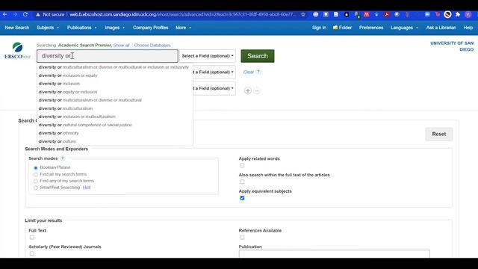
Task: Click the University of San Diego link
Action: tap(452, 46)
